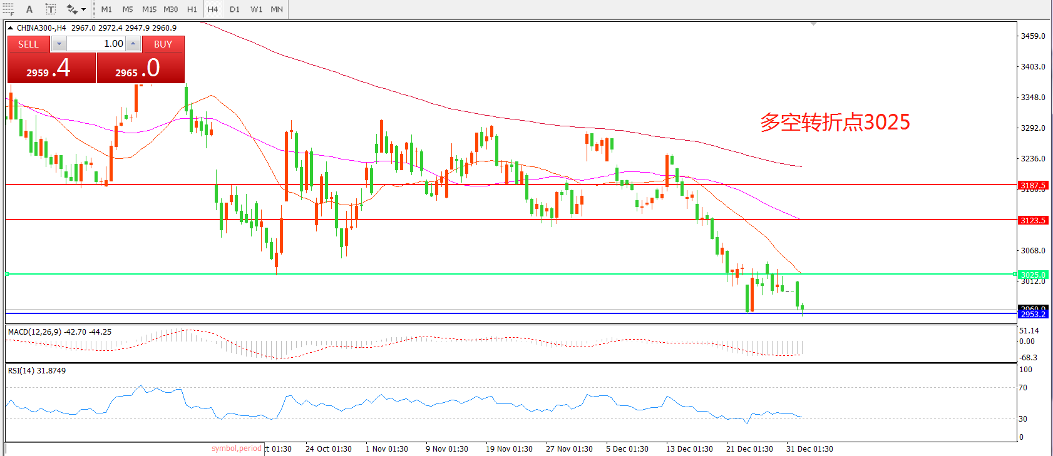
Task: Select the Text Label tool icon
Action: (x=51, y=9)
